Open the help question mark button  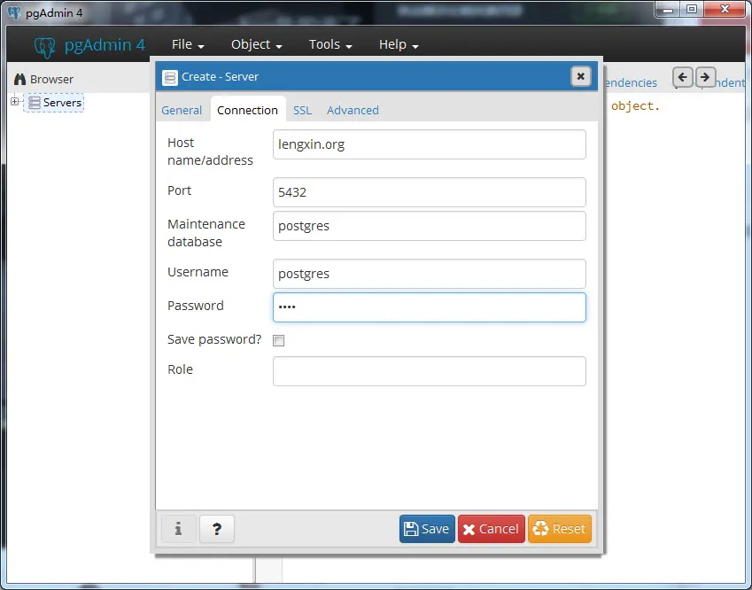(217, 529)
